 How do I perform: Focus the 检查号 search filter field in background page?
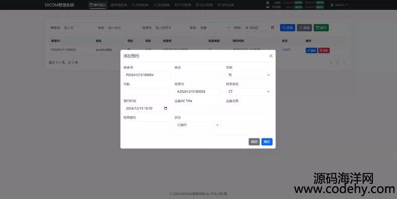coord(170,28)
